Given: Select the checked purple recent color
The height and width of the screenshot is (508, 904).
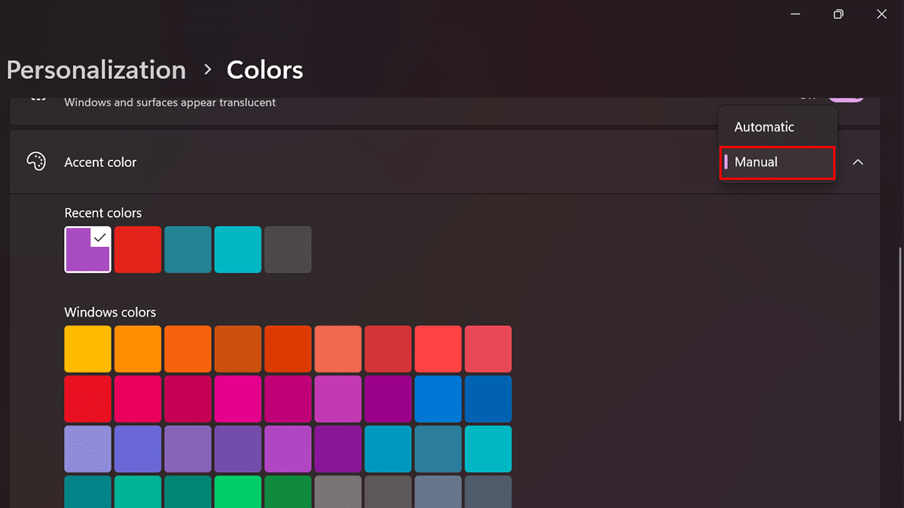Looking at the screenshot, I should coord(87,249).
